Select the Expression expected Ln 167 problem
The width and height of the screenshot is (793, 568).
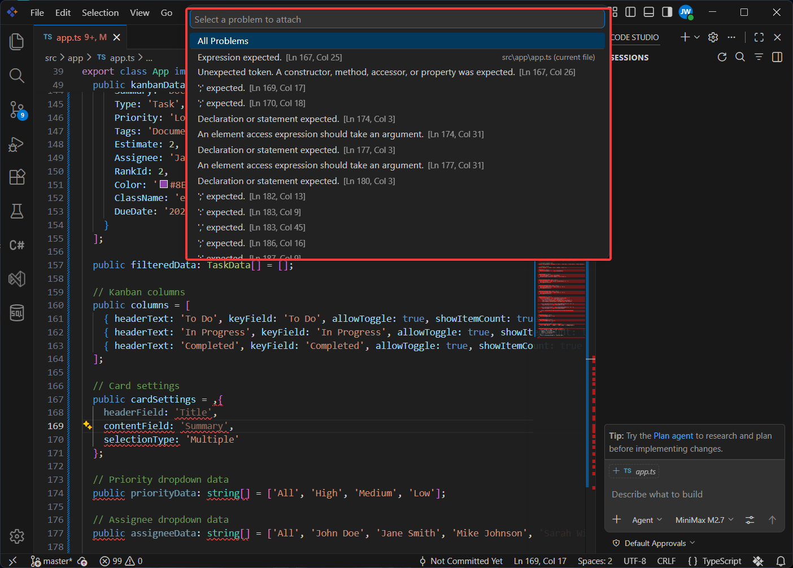398,57
